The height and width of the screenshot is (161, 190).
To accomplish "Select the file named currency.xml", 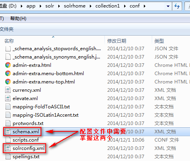I will pyautogui.click(x=27, y=90).
